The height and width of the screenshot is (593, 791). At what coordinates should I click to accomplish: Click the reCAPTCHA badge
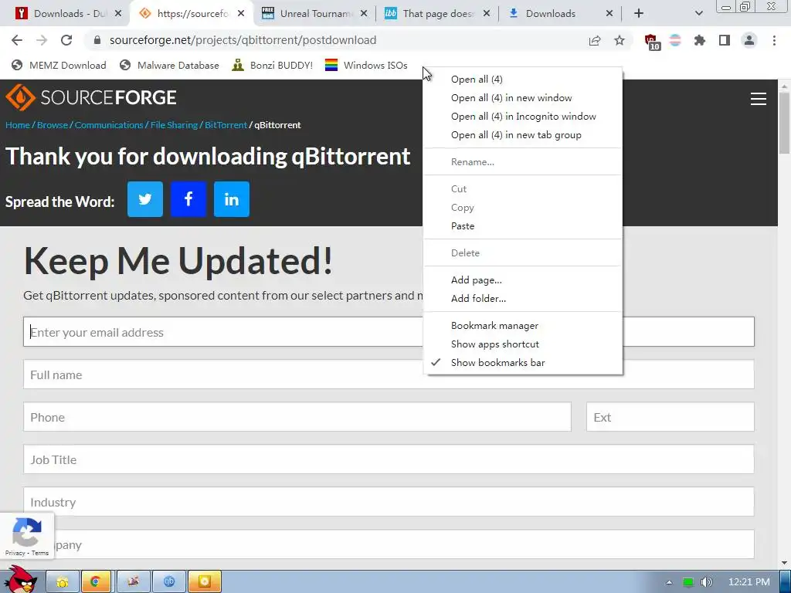coord(27,536)
